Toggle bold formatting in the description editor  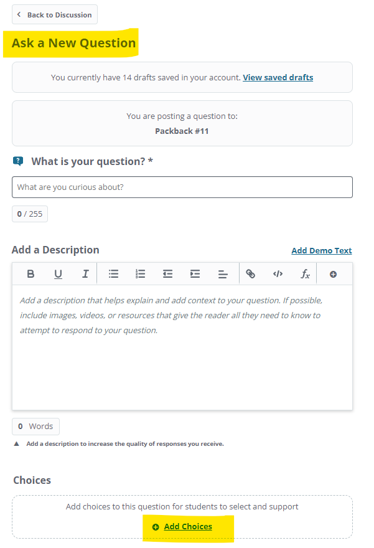coord(30,273)
